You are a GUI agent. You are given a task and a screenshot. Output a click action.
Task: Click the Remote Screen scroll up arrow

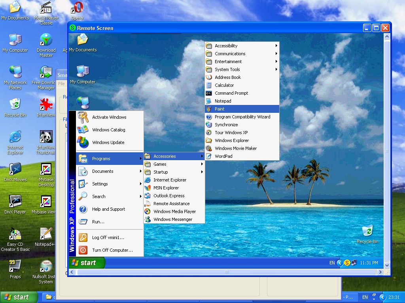click(387, 37)
